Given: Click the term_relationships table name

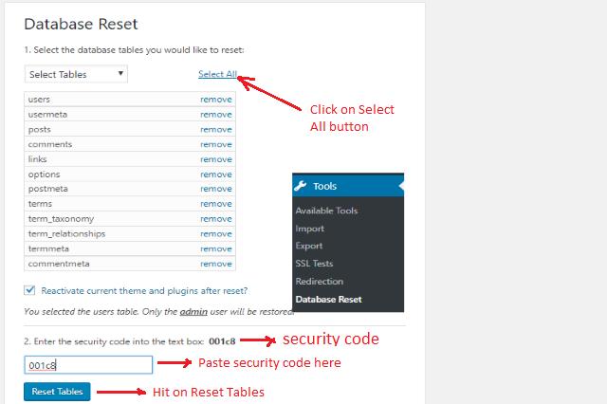Looking at the screenshot, I should pyautogui.click(x=66, y=234).
